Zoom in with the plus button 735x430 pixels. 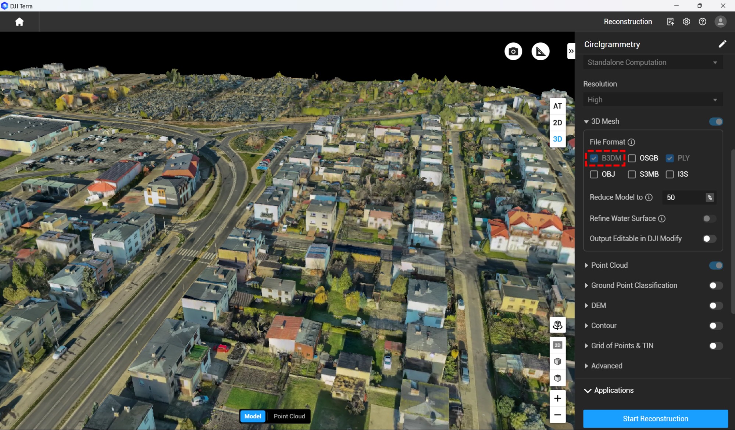click(557, 398)
